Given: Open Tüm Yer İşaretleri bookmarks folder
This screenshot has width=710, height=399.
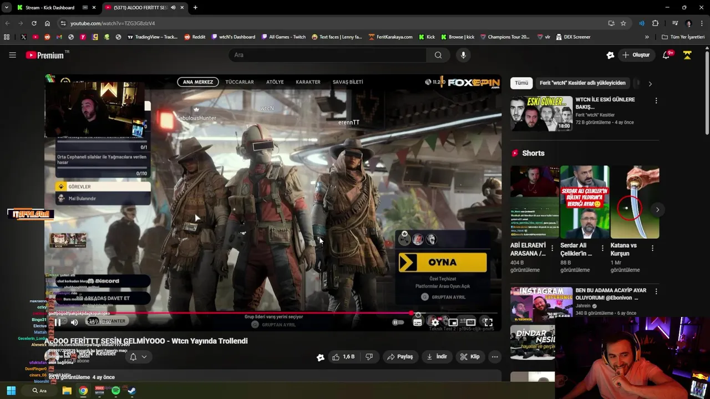Looking at the screenshot, I should [x=683, y=37].
